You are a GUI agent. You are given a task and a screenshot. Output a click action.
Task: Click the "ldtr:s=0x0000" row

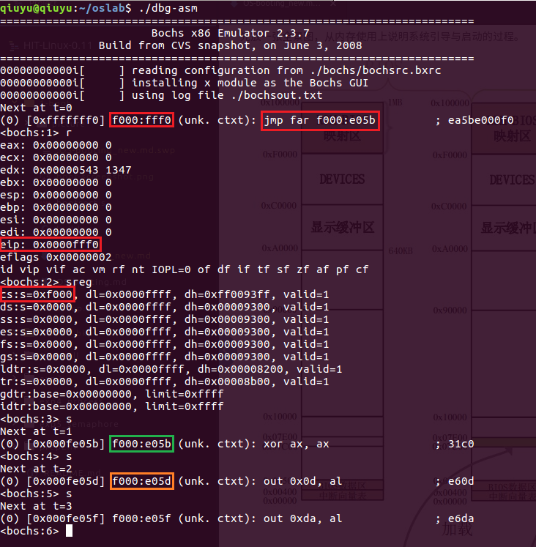[x=171, y=370]
